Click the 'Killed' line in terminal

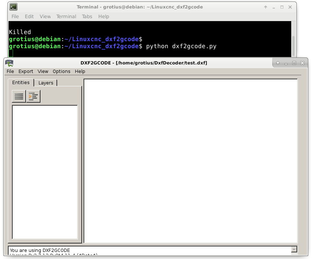20,32
